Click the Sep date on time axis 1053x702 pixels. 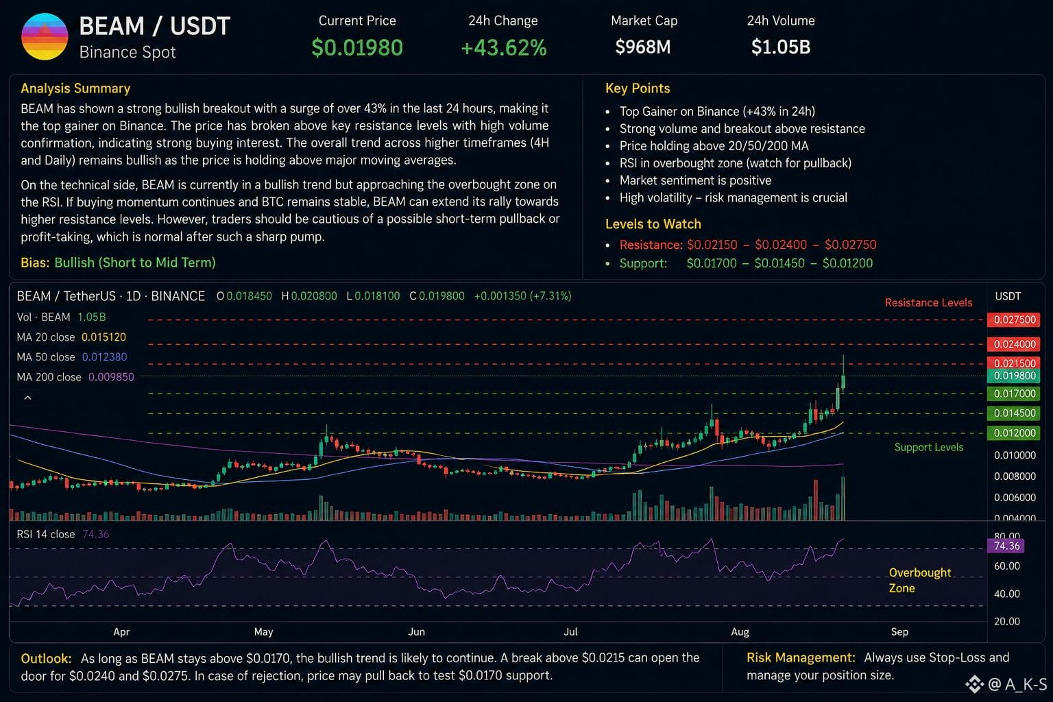(x=899, y=631)
